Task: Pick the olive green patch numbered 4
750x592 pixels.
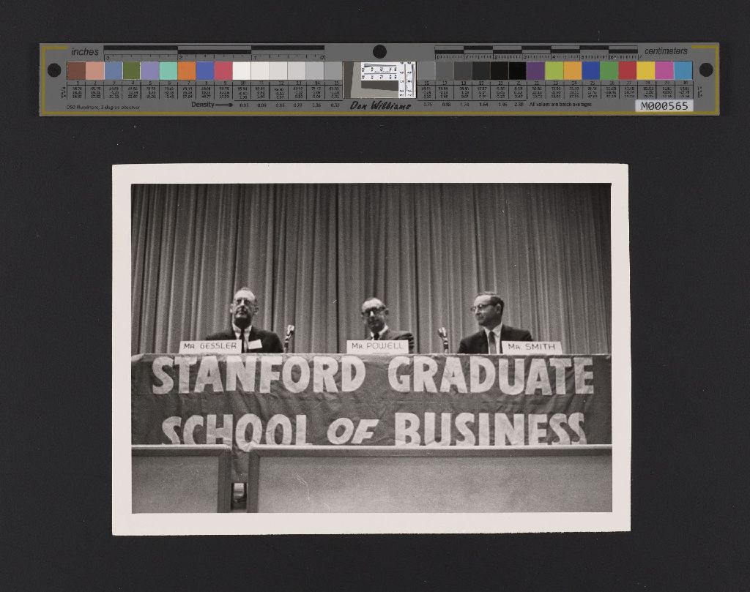Action: [132, 71]
